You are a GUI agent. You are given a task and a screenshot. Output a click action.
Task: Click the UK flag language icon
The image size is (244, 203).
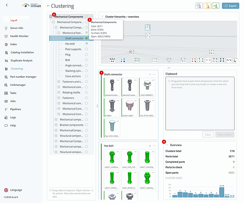pyautogui.click(x=6, y=190)
